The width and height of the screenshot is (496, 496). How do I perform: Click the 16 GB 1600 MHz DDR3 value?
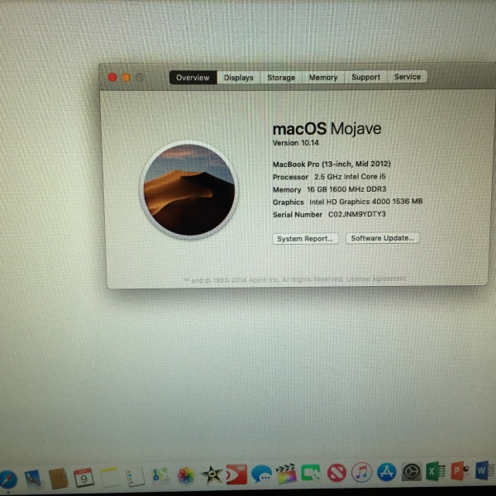[346, 189]
